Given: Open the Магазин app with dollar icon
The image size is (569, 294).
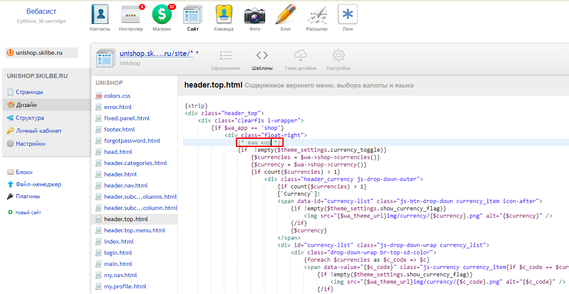Looking at the screenshot, I should pos(162,16).
